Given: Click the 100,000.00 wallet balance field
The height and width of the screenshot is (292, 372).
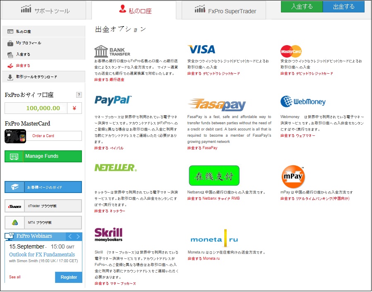Looking at the screenshot, I should pyautogui.click(x=36, y=108).
